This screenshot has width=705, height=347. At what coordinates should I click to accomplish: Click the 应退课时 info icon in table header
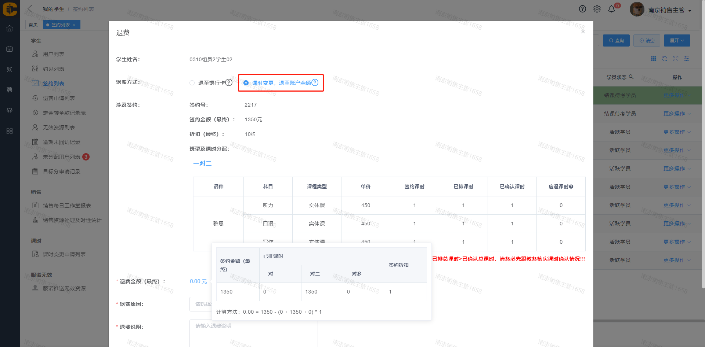[x=571, y=187]
